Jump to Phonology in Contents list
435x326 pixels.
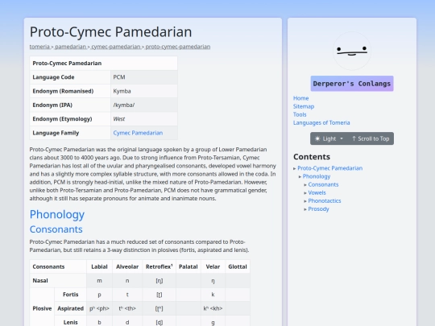pos(317,176)
